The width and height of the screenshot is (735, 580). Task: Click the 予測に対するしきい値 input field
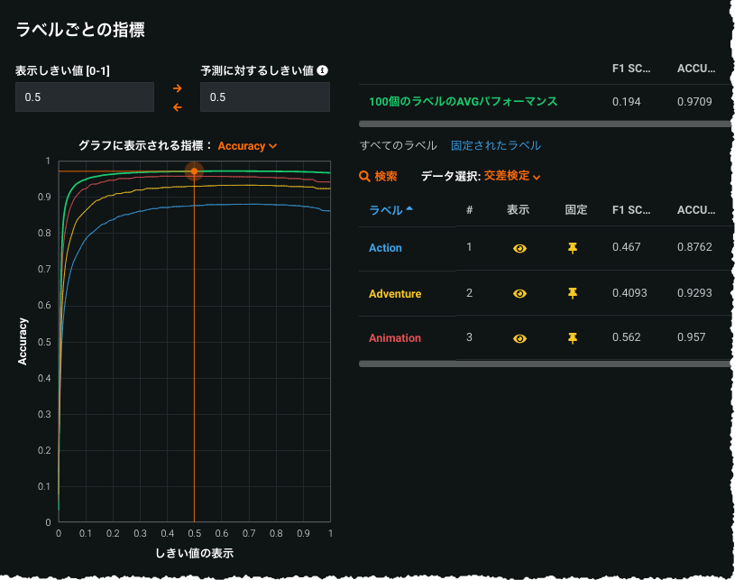(x=264, y=97)
